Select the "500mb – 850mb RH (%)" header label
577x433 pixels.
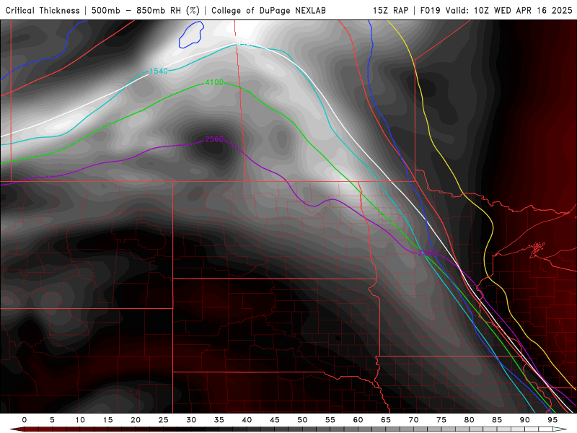(146, 11)
